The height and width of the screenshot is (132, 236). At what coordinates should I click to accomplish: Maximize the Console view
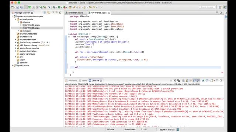(x=221, y=80)
